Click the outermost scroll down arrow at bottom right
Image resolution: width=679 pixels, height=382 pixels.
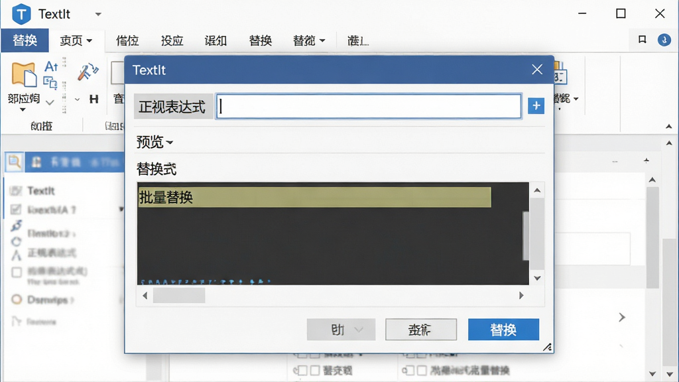(670, 374)
